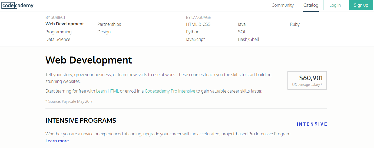The height and width of the screenshot is (148, 374).
Task: Choose the HTML & CSS language
Action: [198, 24]
